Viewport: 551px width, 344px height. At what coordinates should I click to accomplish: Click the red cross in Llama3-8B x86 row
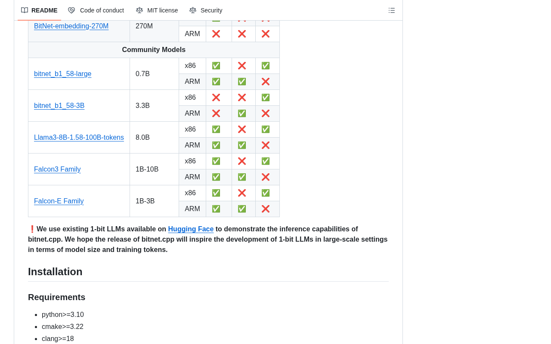[x=242, y=129]
